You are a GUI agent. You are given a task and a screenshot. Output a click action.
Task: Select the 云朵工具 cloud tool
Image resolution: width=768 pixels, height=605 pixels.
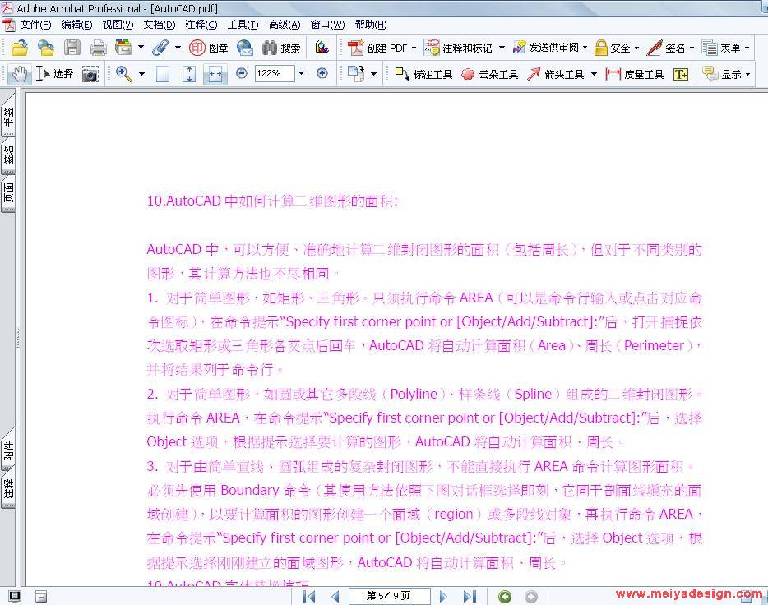pyautogui.click(x=490, y=74)
